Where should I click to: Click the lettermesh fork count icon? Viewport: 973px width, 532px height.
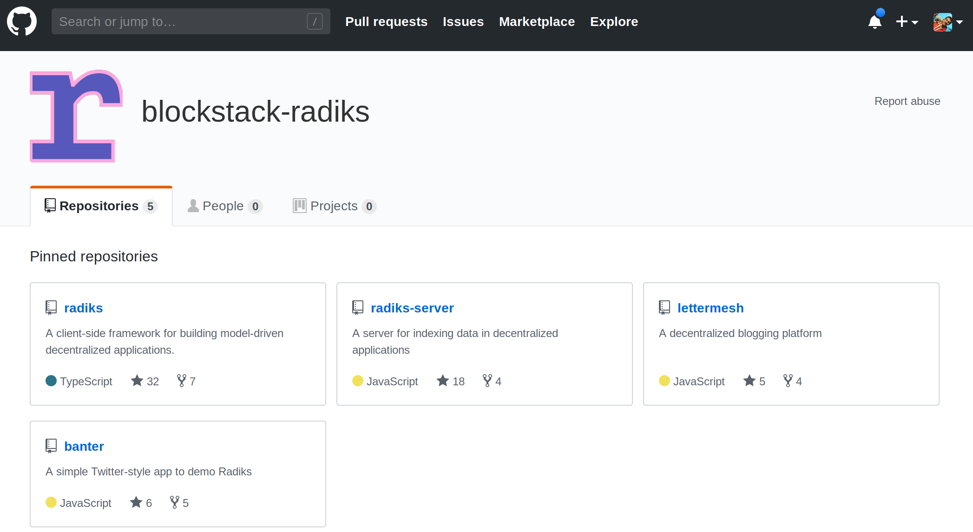click(x=788, y=381)
